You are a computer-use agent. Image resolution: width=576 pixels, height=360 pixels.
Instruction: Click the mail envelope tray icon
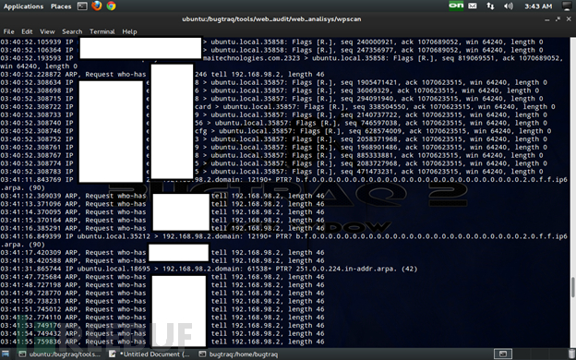pos(473,6)
